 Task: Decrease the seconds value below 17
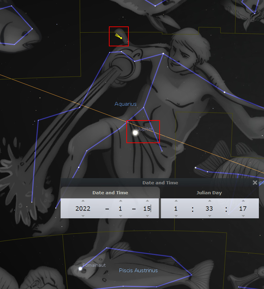point(243,216)
